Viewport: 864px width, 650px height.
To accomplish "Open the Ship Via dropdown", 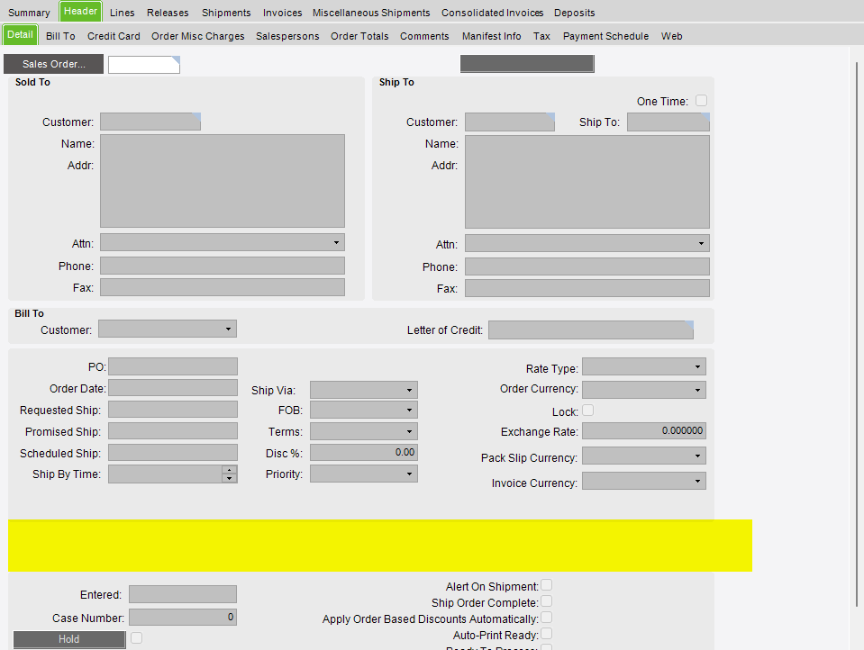I will pos(409,390).
